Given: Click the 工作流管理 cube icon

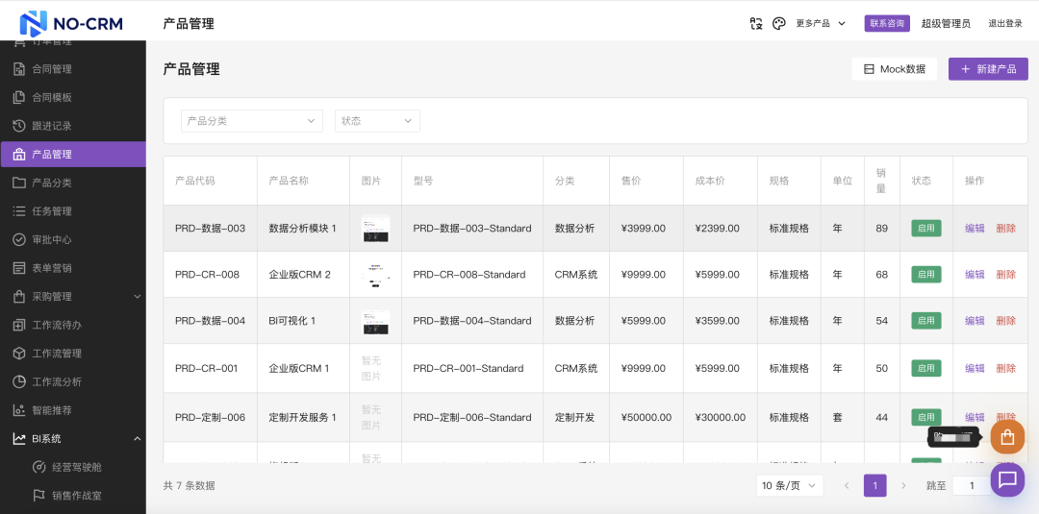Looking at the screenshot, I should tap(19, 354).
